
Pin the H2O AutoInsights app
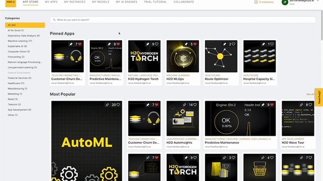click(184, 105)
